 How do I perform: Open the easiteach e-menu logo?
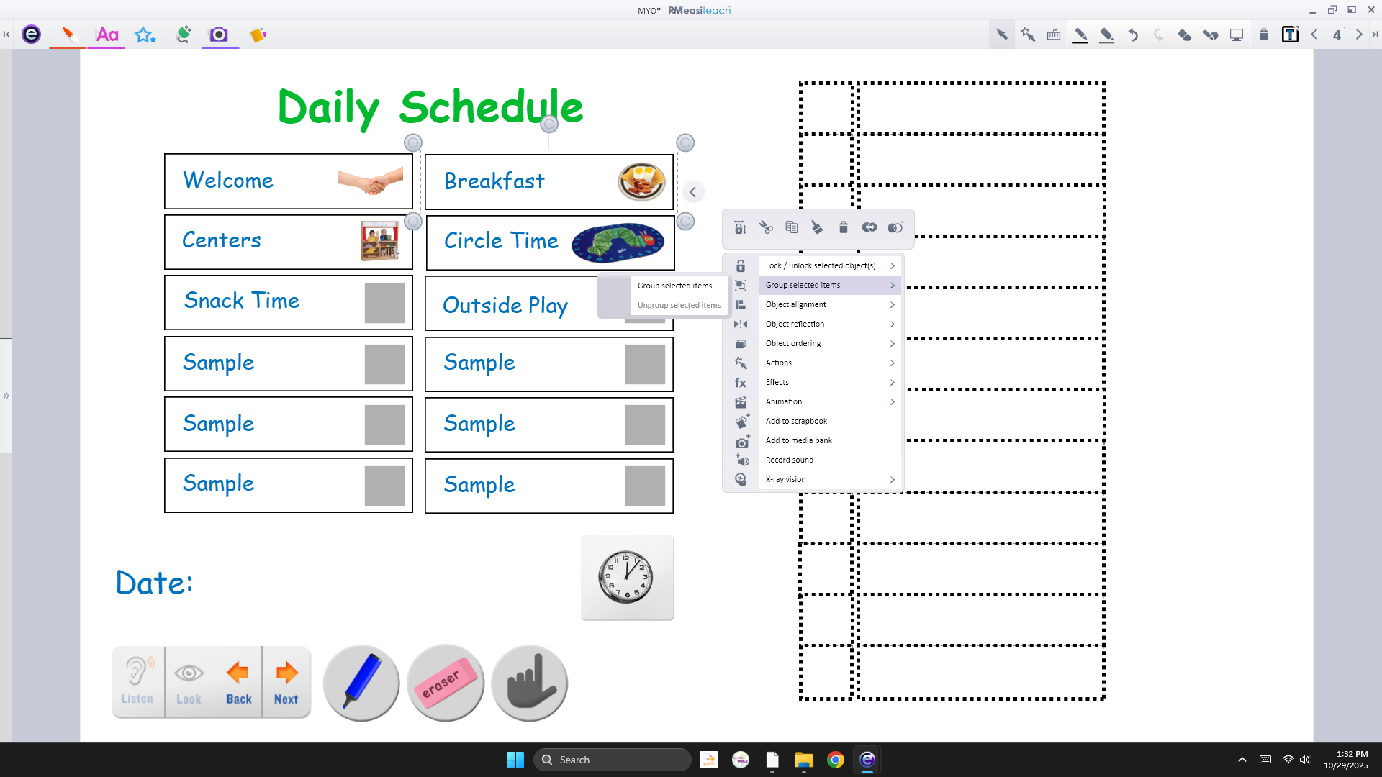point(31,34)
